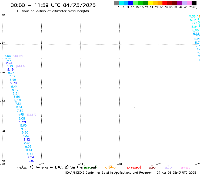The width and height of the screenshot is (200, 175).
Task: Click the wave height value 7.85
Action: (20, 111)
